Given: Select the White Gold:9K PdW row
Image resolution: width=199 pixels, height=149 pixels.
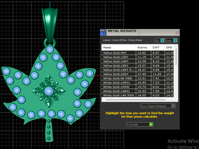Looking at the screenshot, I should pyautogui.click(x=138, y=78).
